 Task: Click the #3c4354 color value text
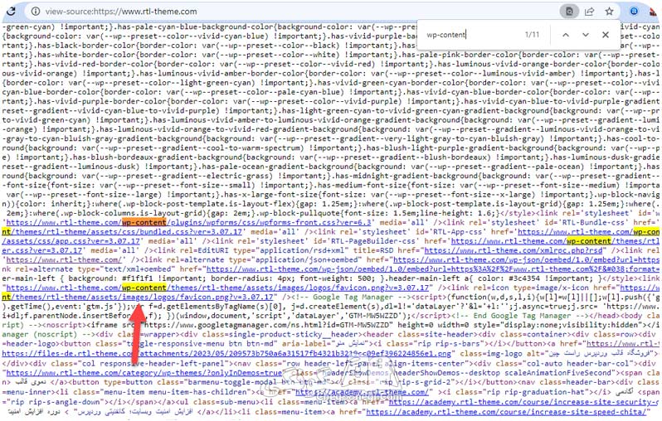(525, 278)
